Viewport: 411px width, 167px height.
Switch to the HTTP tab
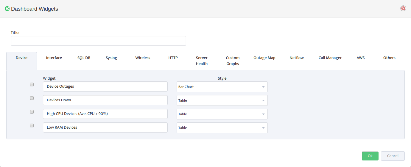(x=173, y=58)
